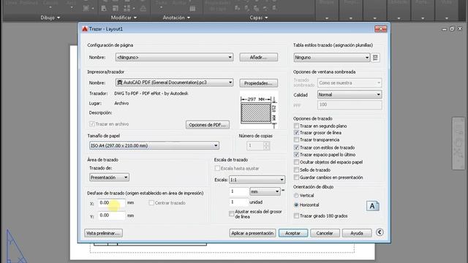468x263 pixels.
Task: Close the Trazar dialog
Action: coord(380,29)
